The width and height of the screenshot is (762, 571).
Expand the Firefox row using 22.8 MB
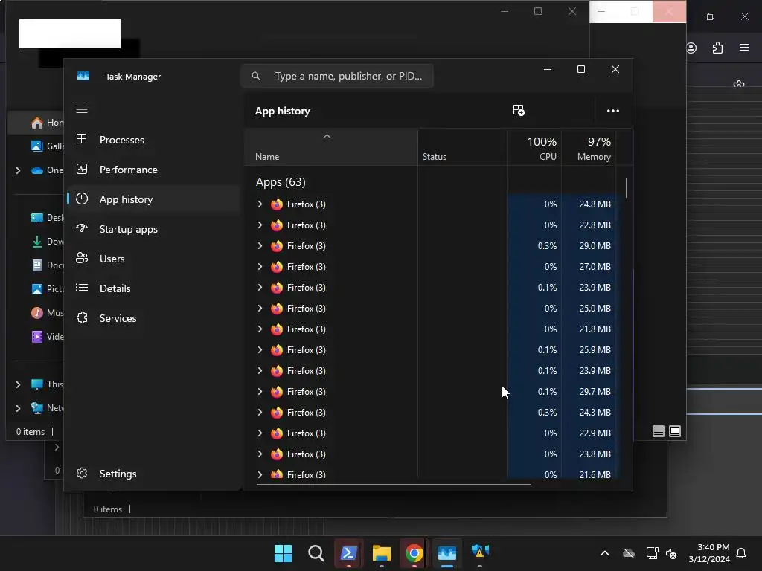260,225
